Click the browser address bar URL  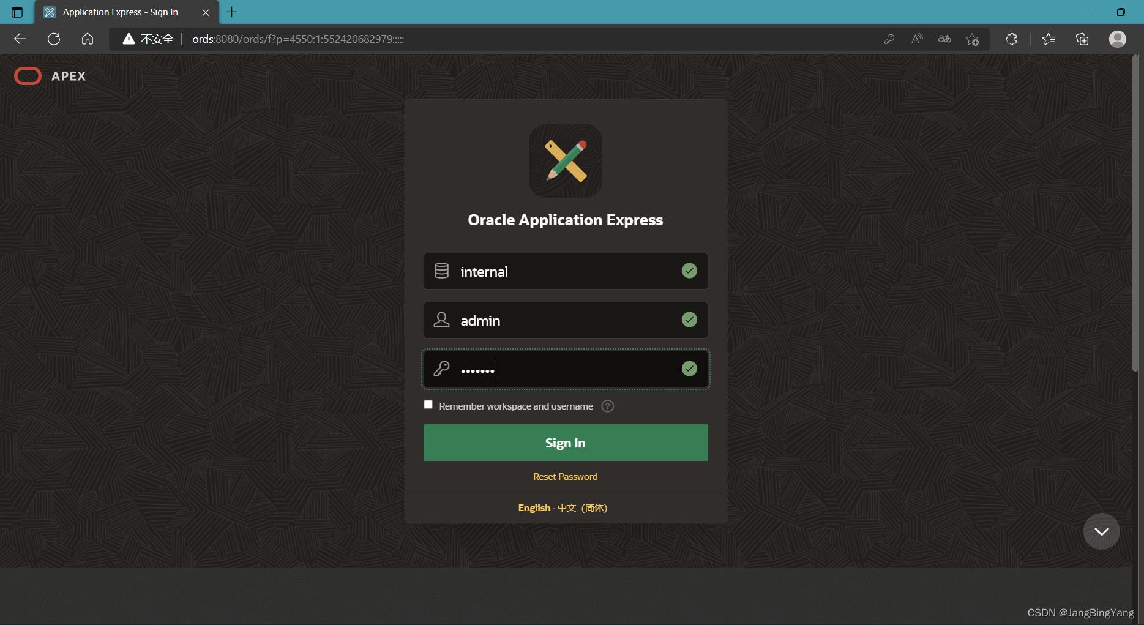[x=298, y=39]
